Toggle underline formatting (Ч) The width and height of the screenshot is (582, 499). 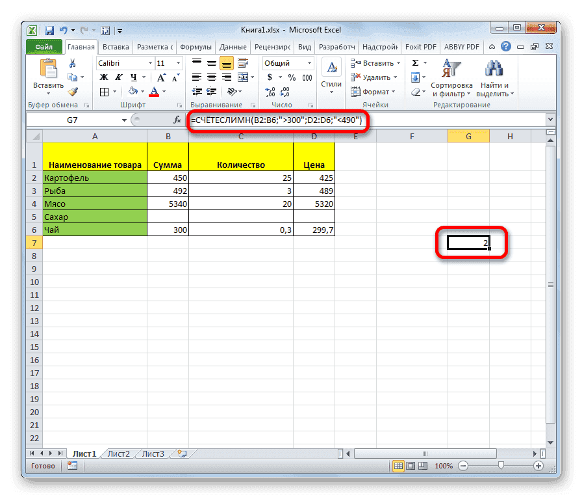click(x=133, y=77)
